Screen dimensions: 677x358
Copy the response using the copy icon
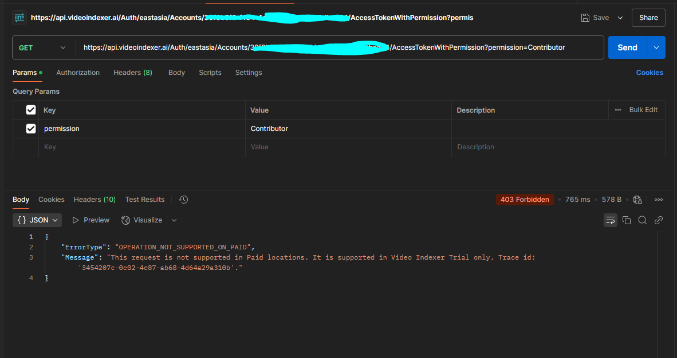627,220
